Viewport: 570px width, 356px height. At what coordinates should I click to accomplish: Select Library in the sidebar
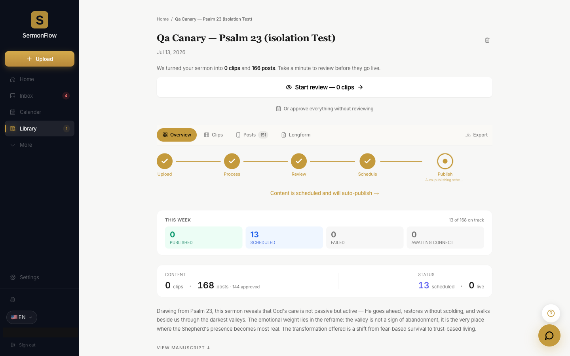point(40,129)
